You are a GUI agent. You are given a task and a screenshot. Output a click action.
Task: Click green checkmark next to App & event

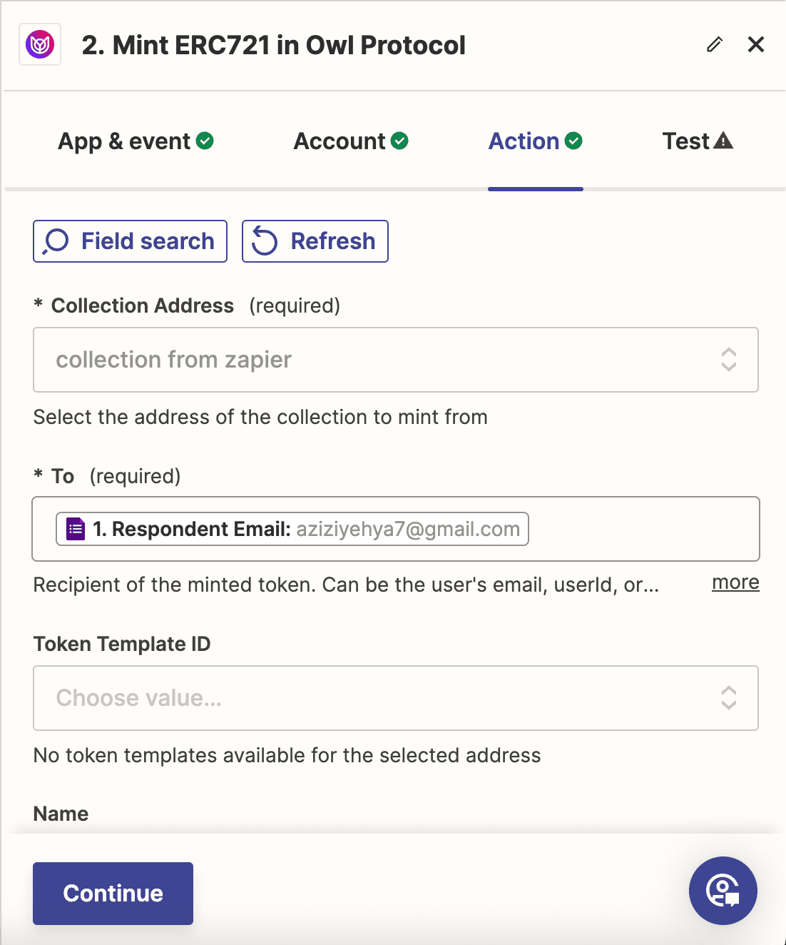205,141
